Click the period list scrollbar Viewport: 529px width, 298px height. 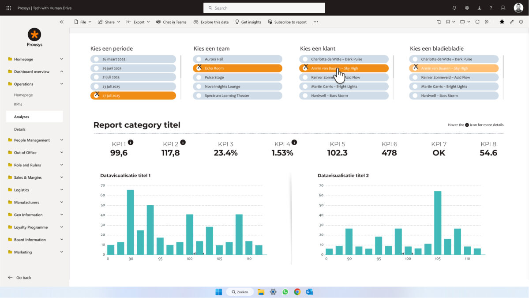coord(180,66)
